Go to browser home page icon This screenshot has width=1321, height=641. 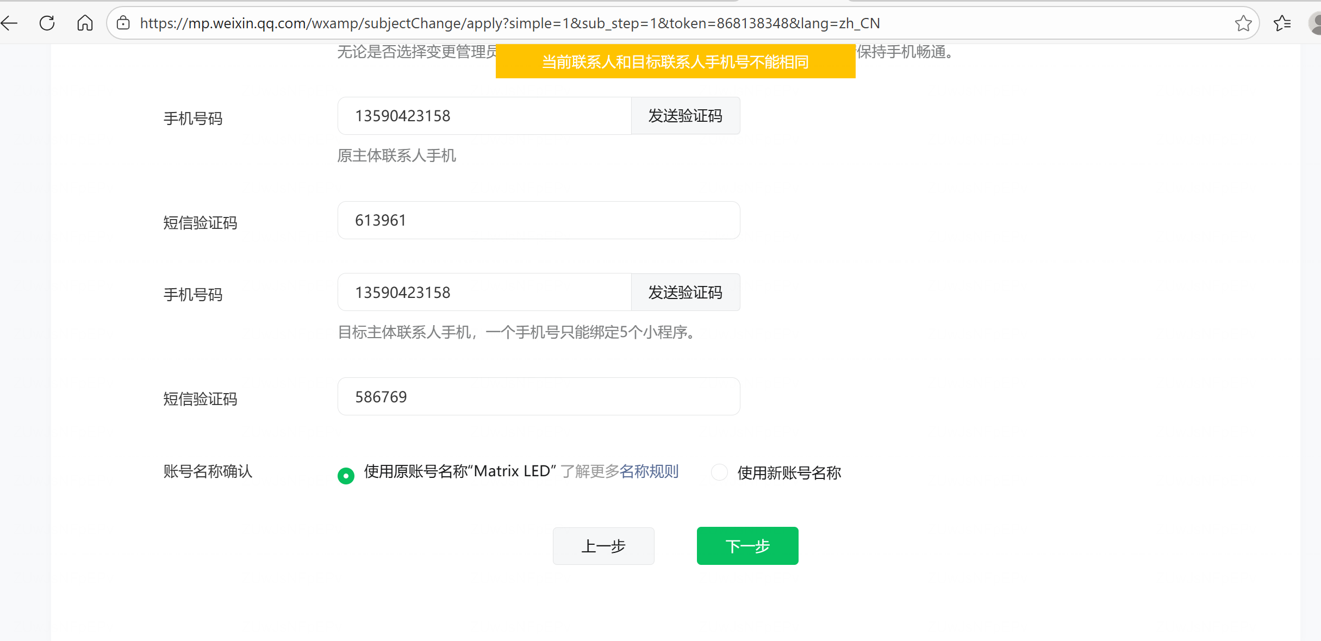coord(85,23)
